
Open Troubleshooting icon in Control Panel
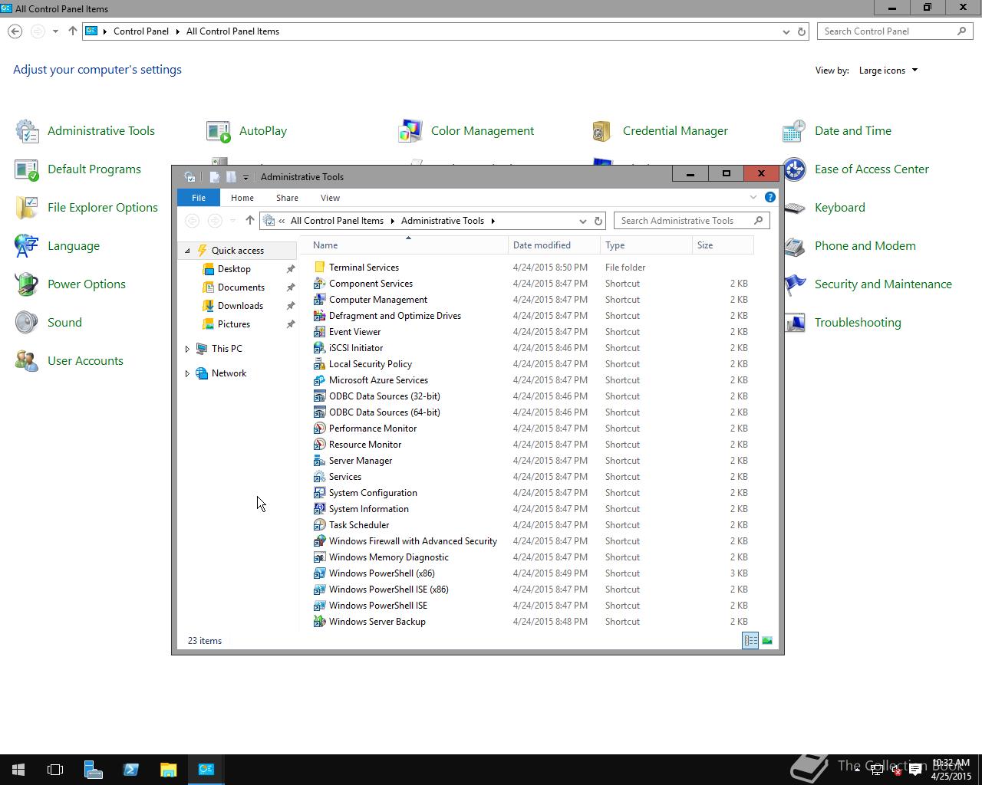(795, 323)
